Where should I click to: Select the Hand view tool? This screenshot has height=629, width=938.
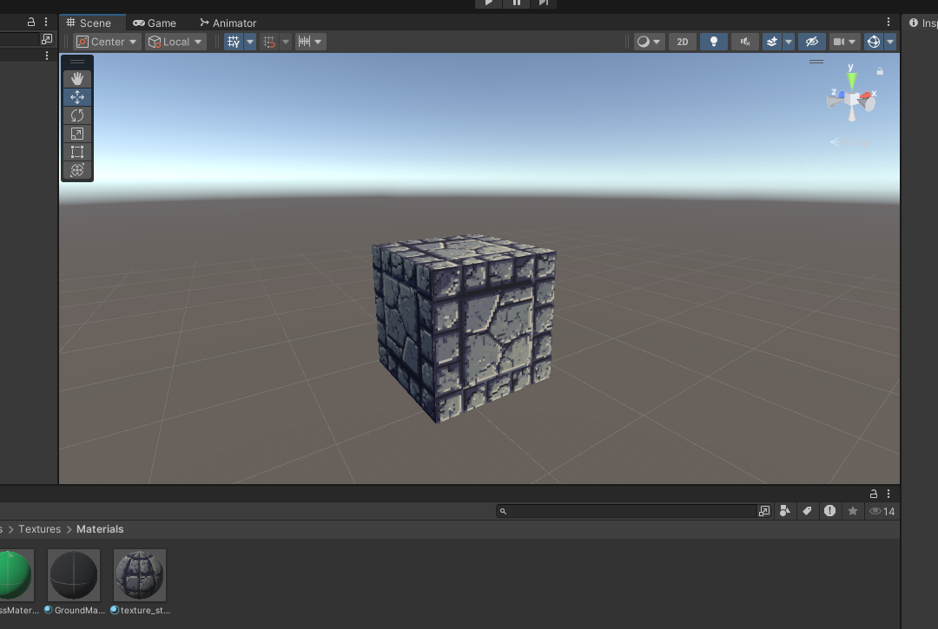[x=77, y=79]
